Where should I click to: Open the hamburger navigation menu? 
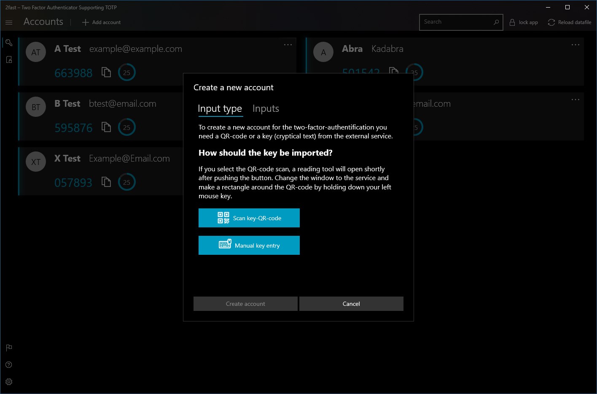tap(9, 22)
